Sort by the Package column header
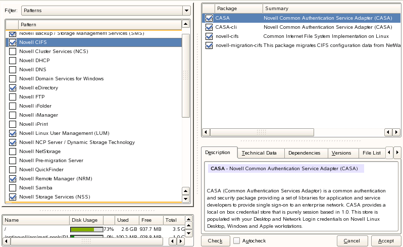This screenshot has width=403, height=247. [238, 9]
